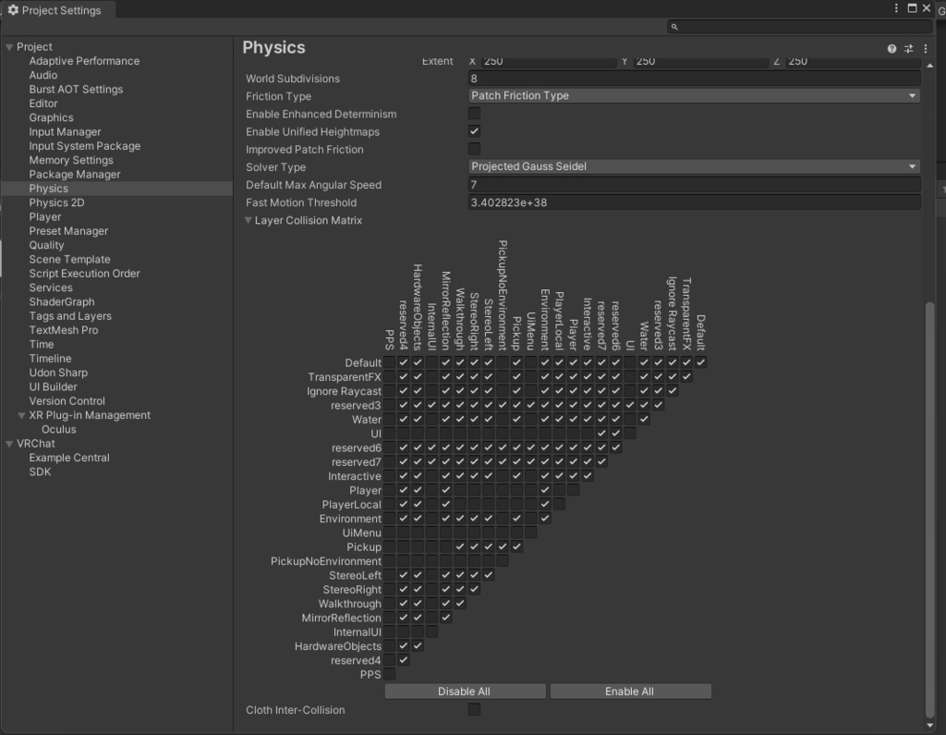Open Example Central under VRChat
This screenshot has width=946, height=735.
[69, 458]
